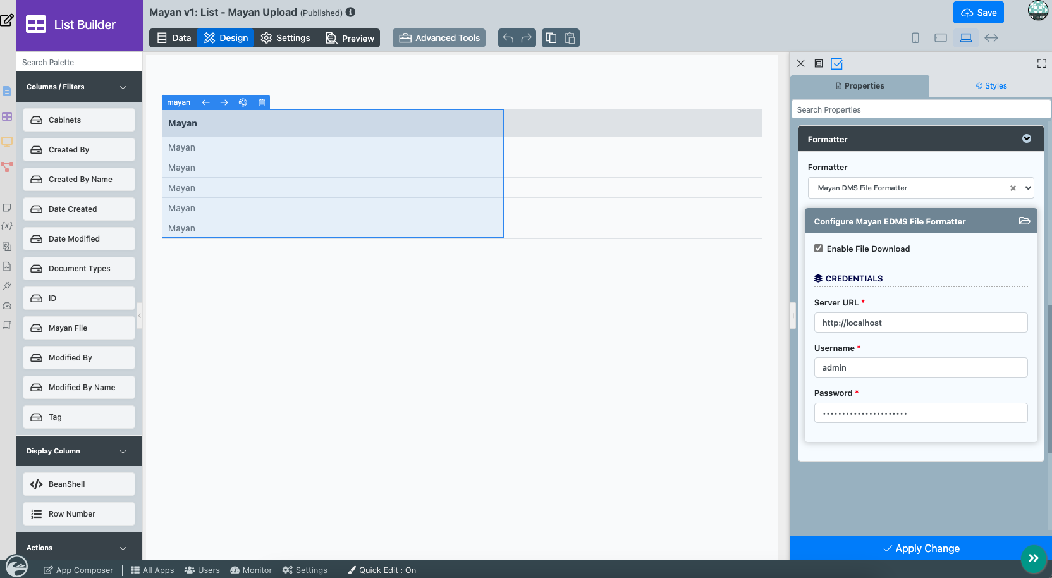Open the Data tab

173,38
